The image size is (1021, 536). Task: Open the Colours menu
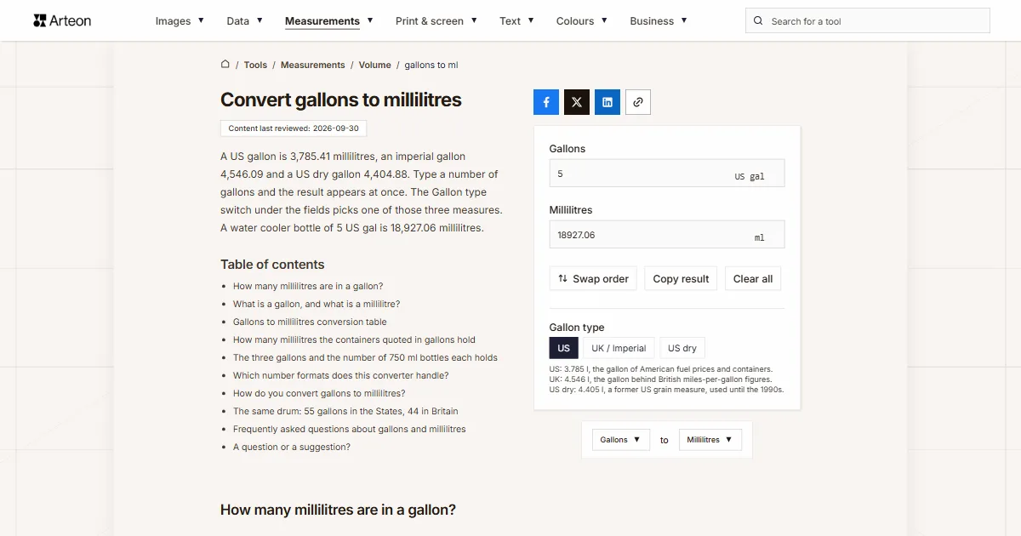[x=582, y=21]
